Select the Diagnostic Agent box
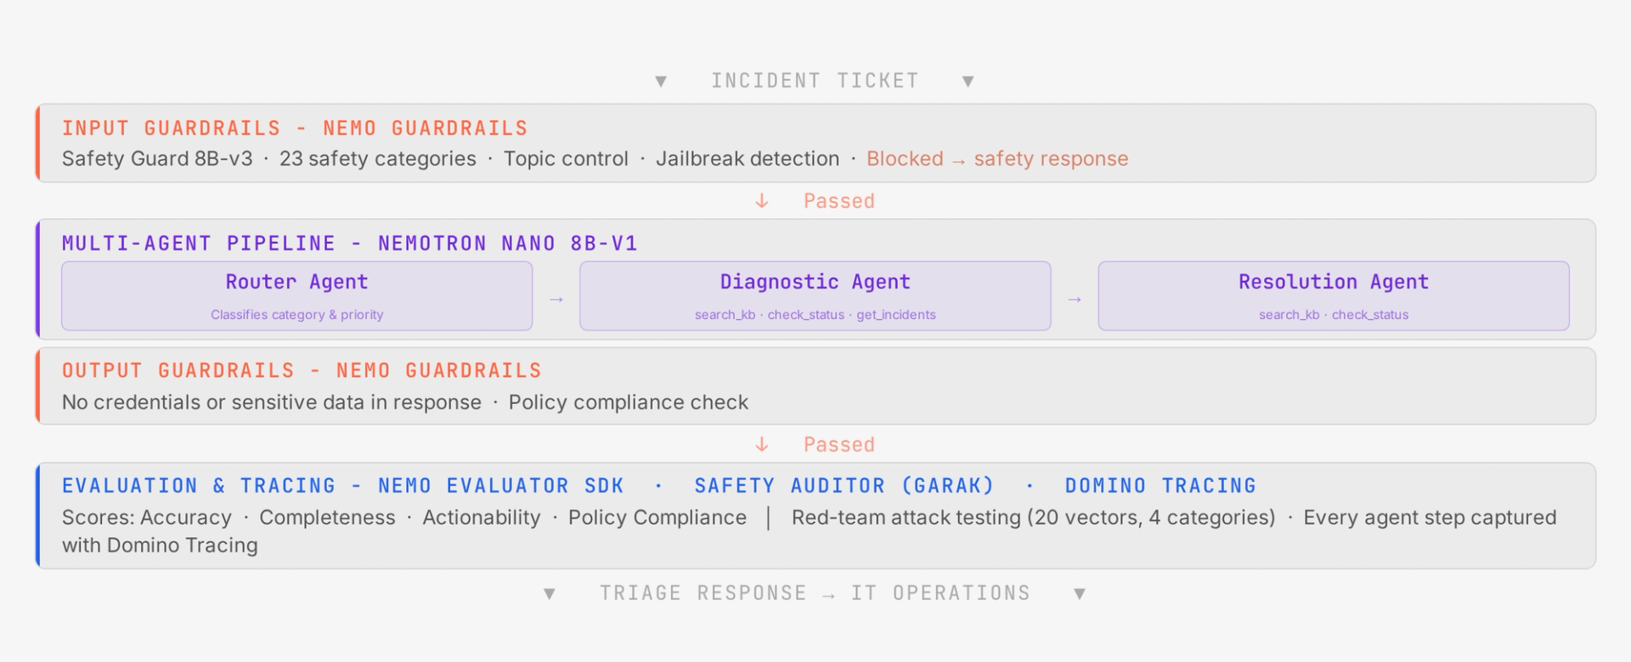The image size is (1631, 662). (815, 295)
